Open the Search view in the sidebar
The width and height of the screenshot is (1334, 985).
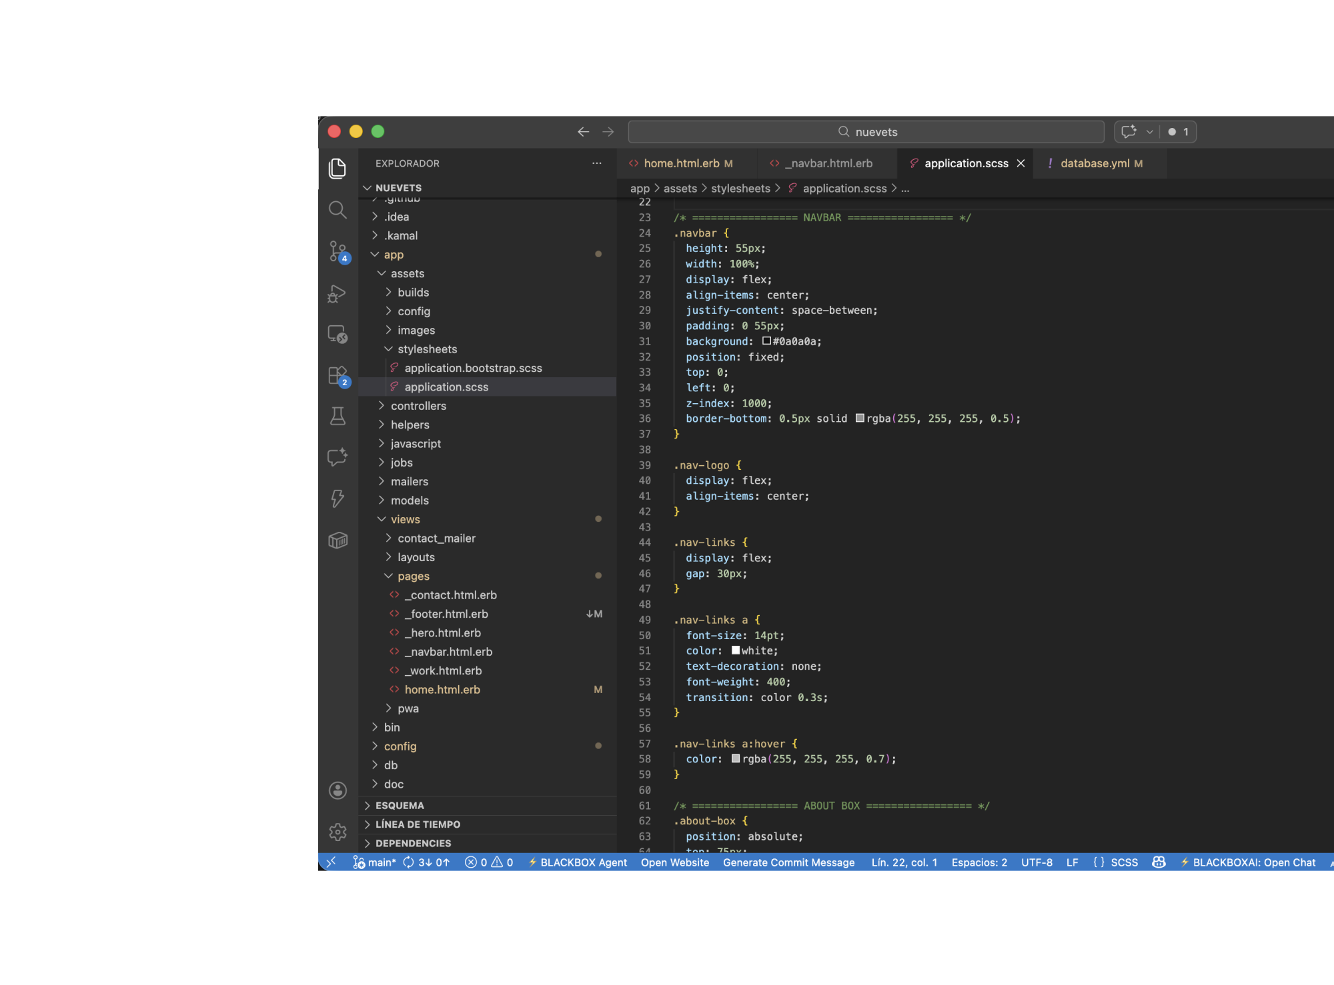[x=338, y=210]
